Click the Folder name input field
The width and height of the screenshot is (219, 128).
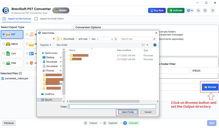(x=112, y=107)
